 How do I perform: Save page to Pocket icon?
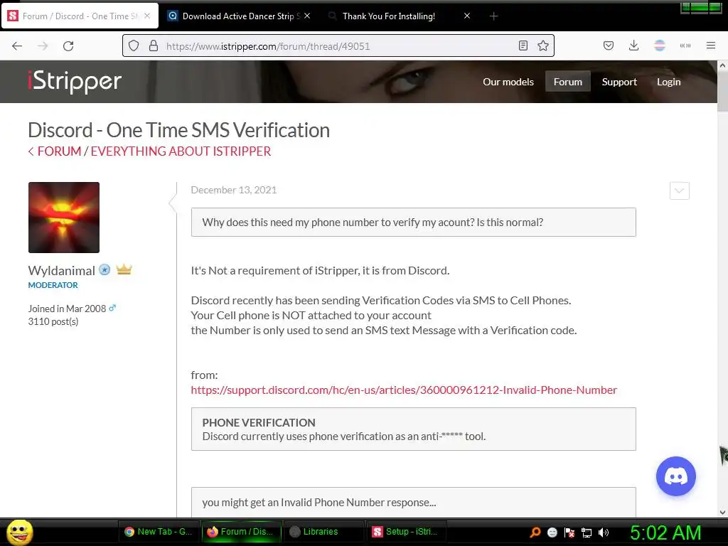[x=609, y=45]
